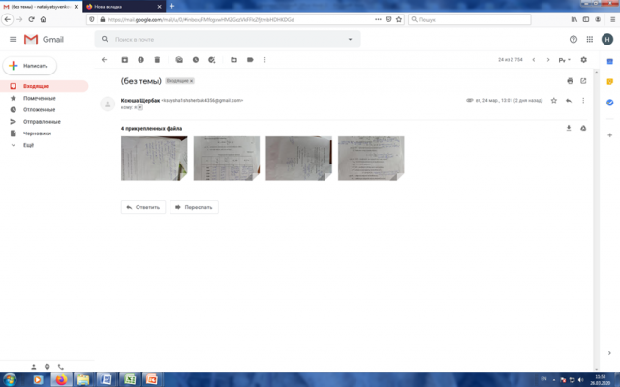Star the message from Ксюша Щербак
Screen dimensions: 620x387
click(553, 101)
